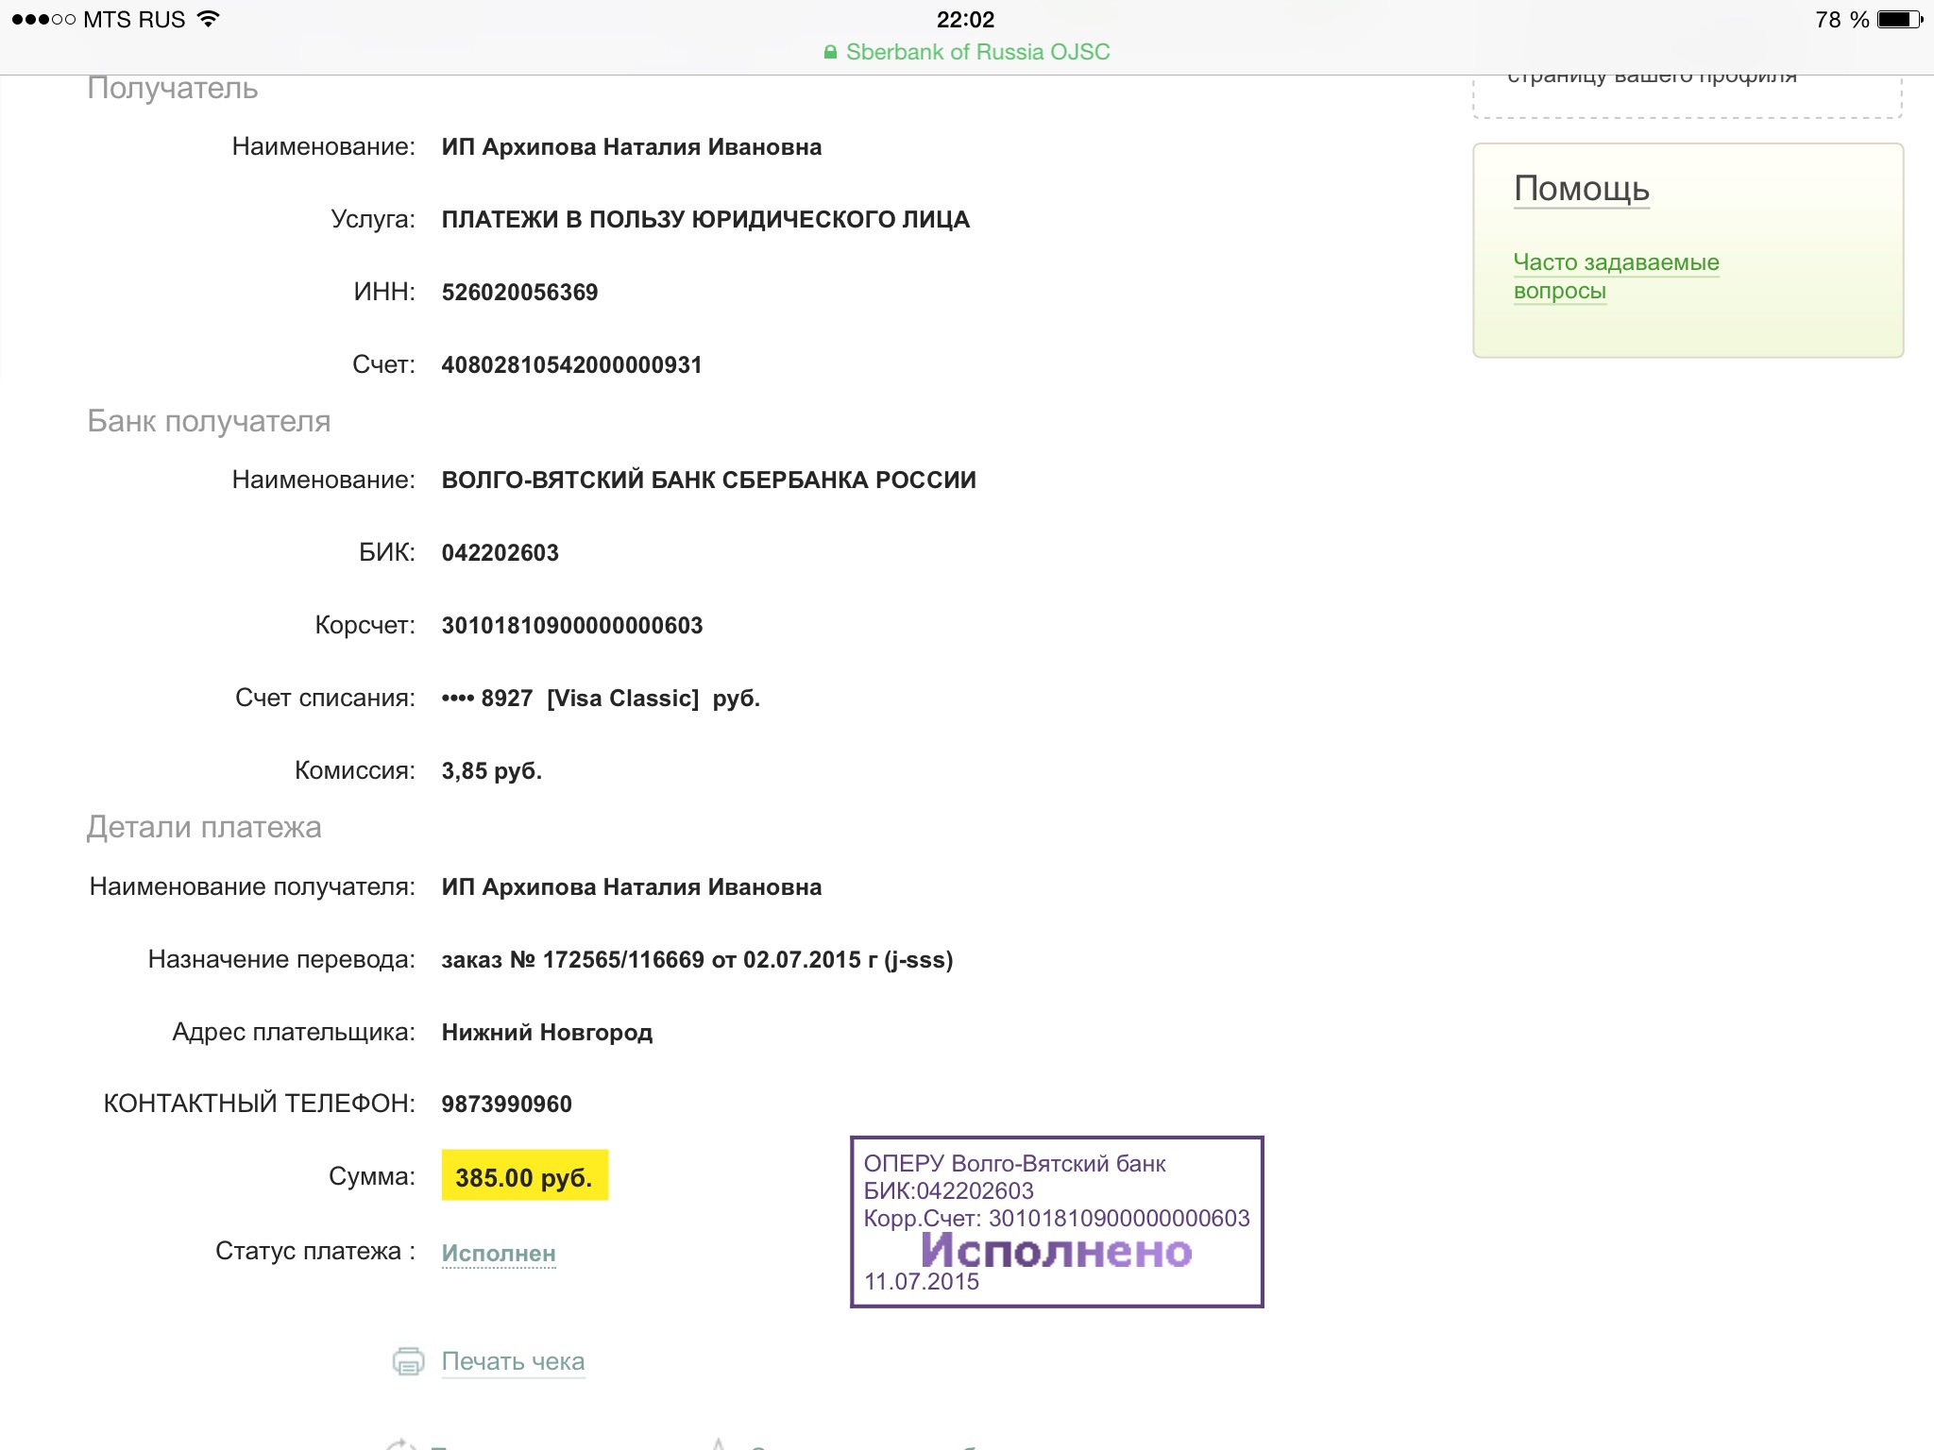Screen dimensions: 1934x1450
Task: Click the contact phone 9873990960
Action: click(506, 1104)
